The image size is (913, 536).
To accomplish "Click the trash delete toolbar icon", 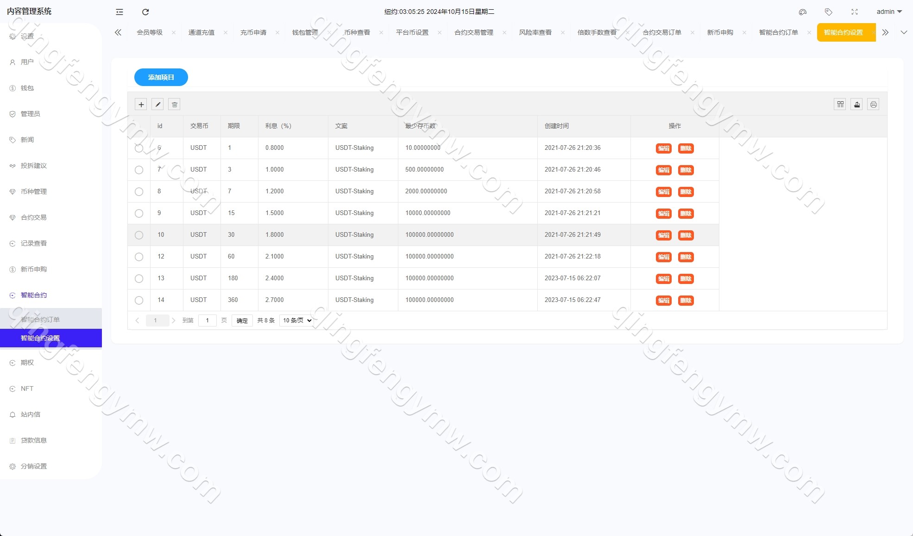I will 175,105.
